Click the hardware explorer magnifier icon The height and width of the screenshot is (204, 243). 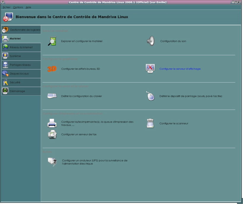(52, 41)
